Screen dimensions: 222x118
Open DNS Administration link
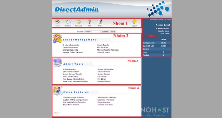(x=71, y=72)
